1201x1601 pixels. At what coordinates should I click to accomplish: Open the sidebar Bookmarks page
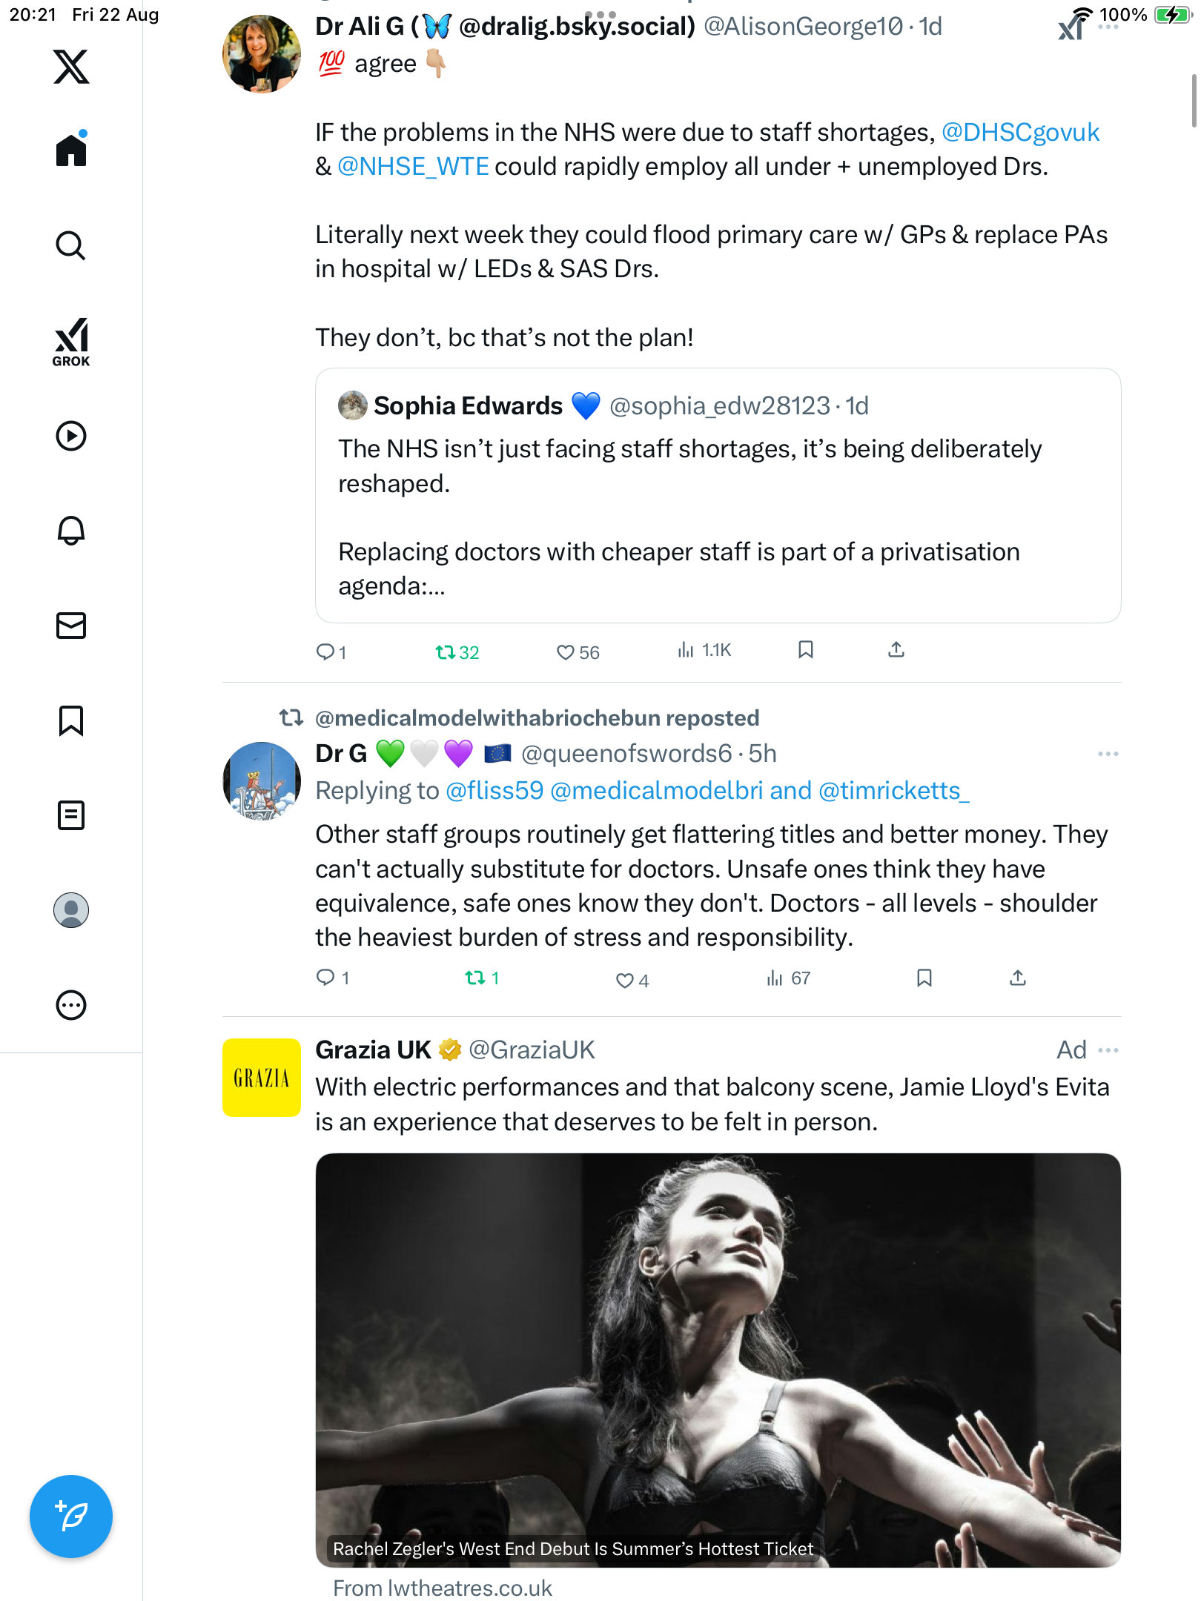click(71, 720)
